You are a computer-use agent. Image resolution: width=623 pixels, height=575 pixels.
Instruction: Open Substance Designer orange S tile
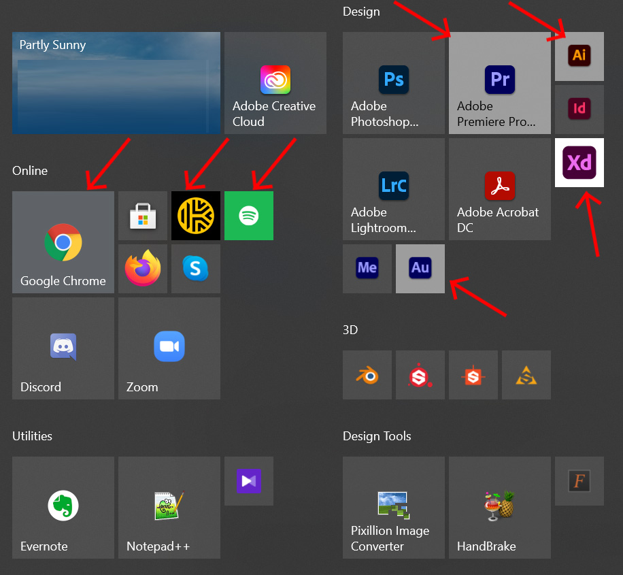(x=473, y=375)
